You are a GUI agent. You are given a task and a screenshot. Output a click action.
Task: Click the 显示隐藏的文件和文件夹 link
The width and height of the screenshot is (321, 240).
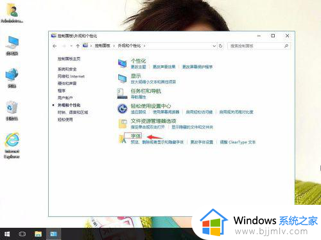point(193,127)
